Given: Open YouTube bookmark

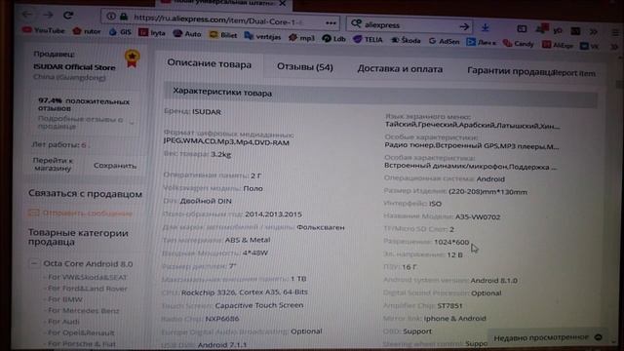Looking at the screenshot, I should pyautogui.click(x=44, y=30).
